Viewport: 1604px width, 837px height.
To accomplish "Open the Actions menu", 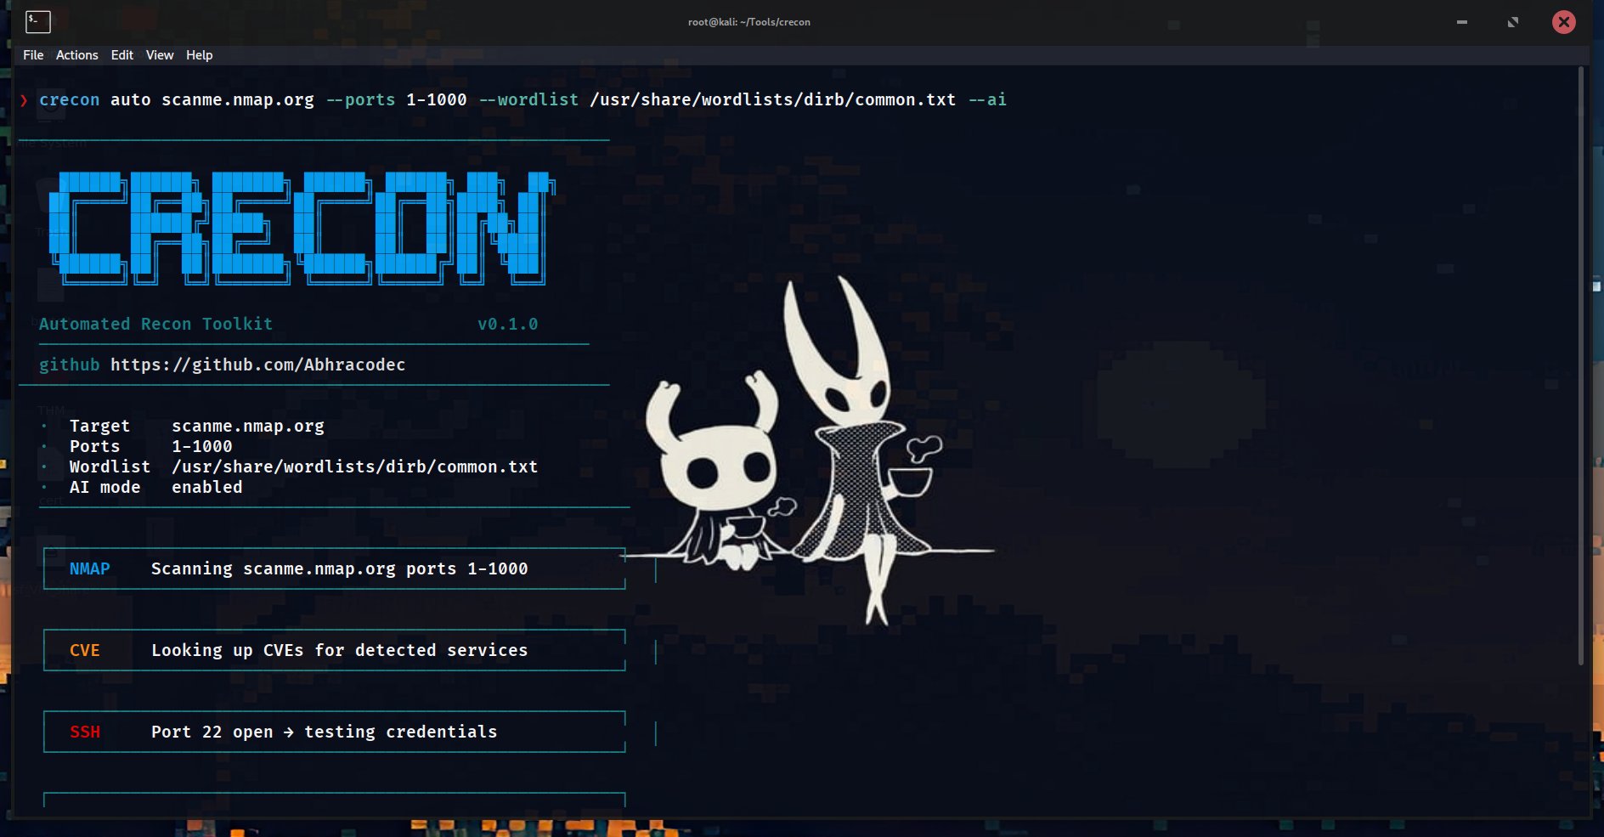I will pyautogui.click(x=77, y=54).
